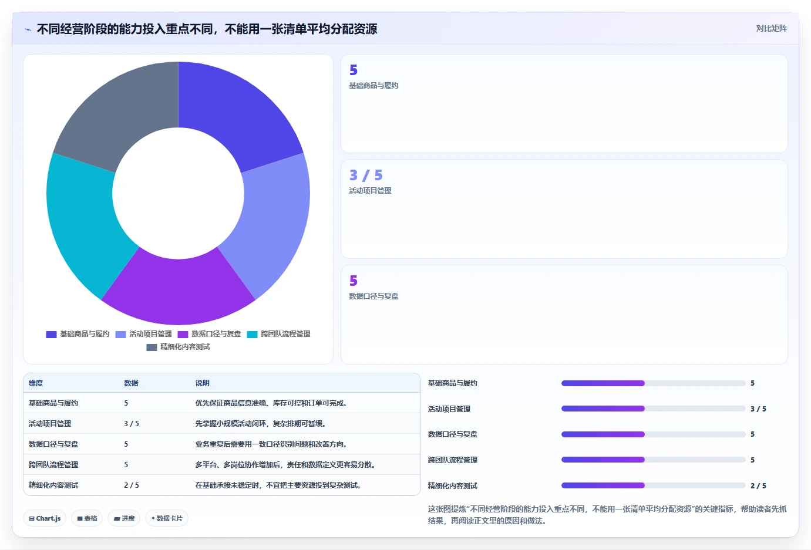
Task: Select table row 基础商品与履约
Action: click(222, 403)
